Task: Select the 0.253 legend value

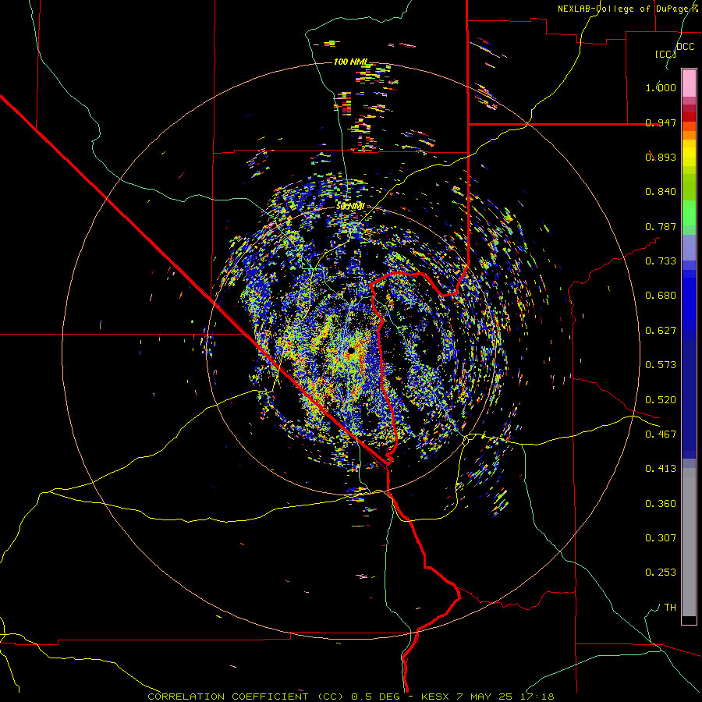Action: tap(661, 573)
